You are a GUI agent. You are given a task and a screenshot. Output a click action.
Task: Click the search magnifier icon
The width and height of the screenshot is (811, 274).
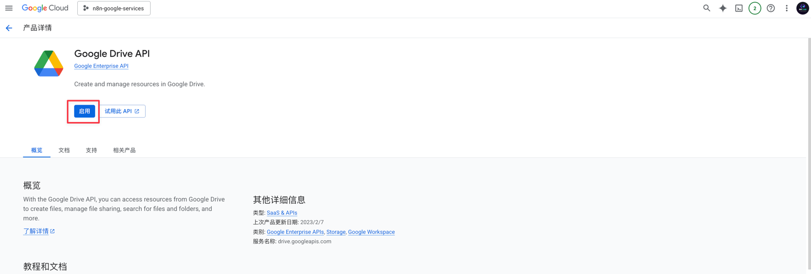(x=706, y=8)
